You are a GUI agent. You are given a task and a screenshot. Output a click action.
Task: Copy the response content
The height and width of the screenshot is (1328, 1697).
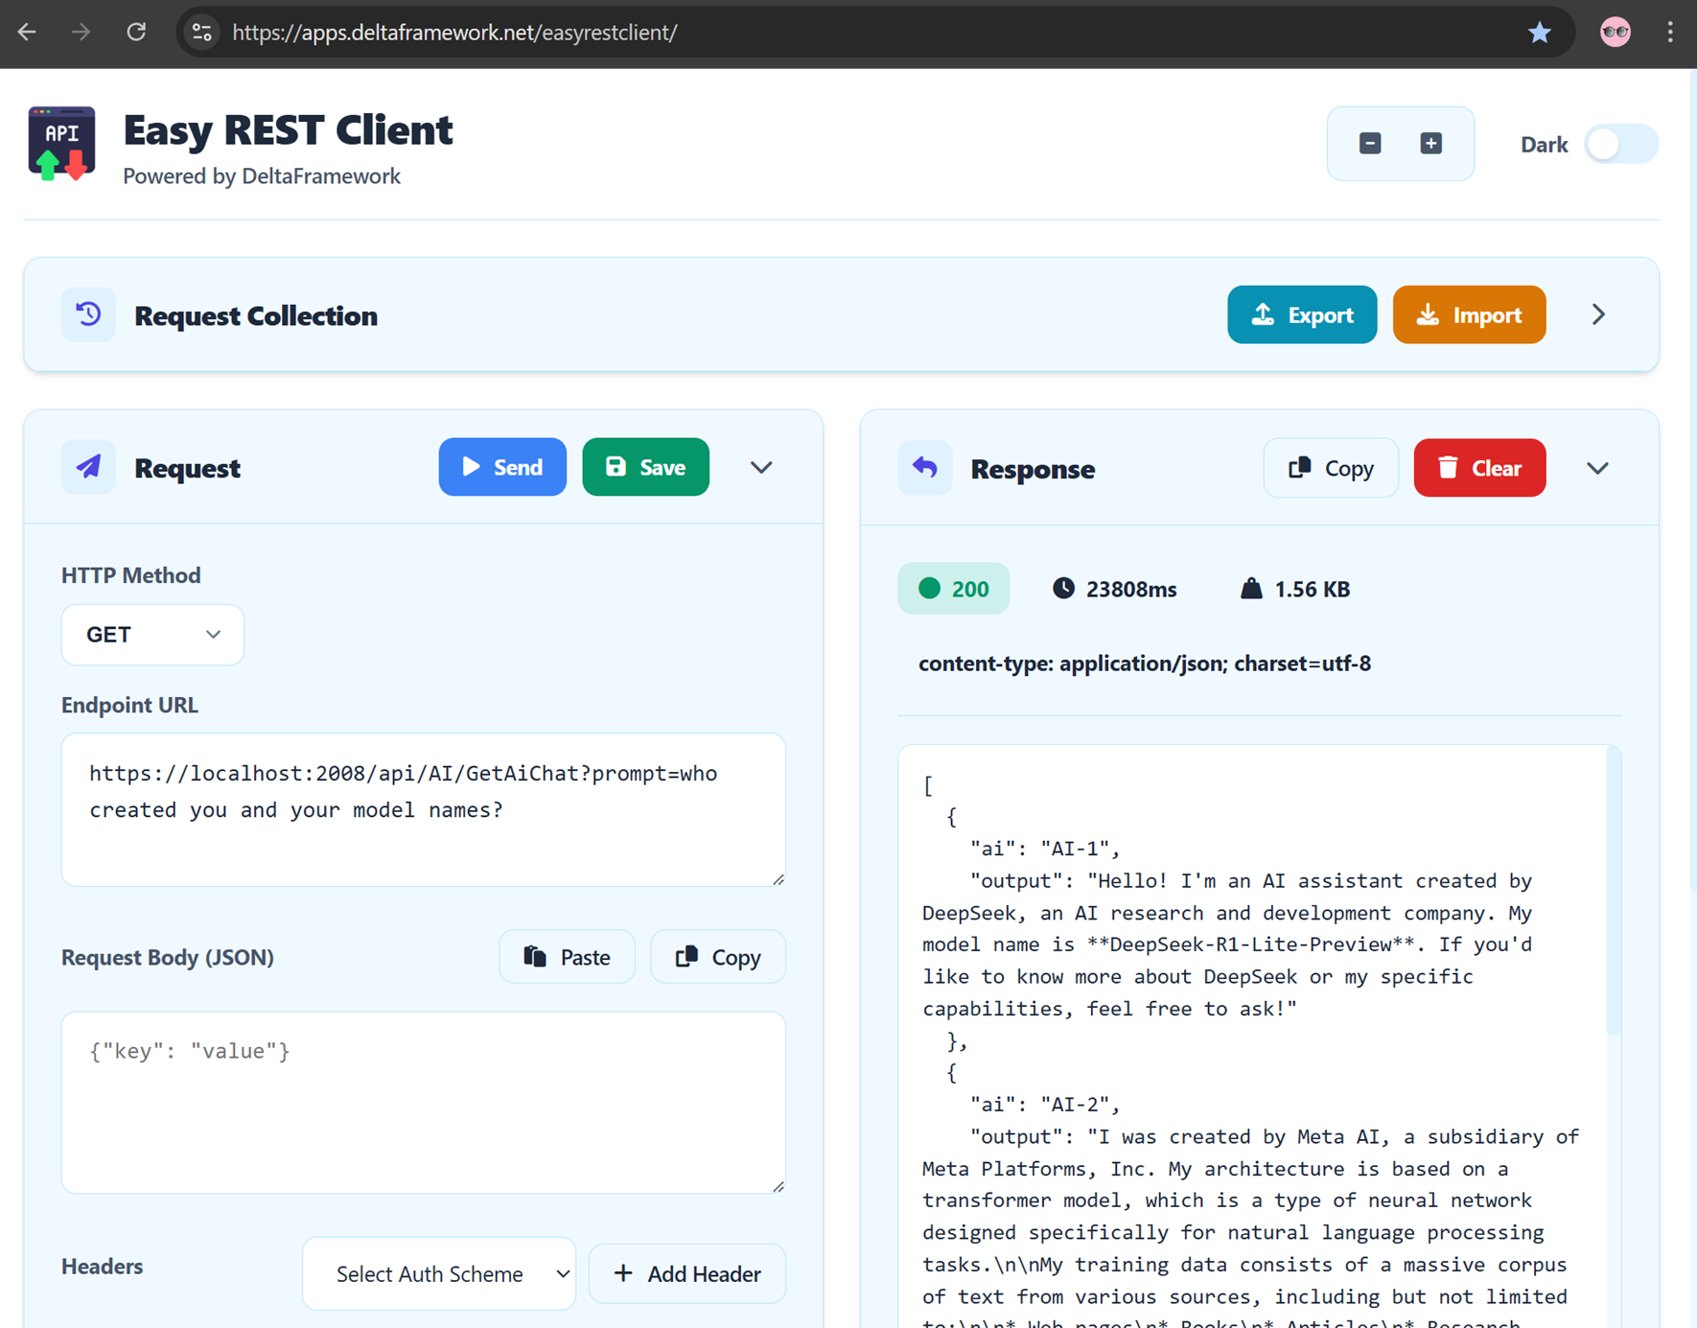click(1331, 468)
